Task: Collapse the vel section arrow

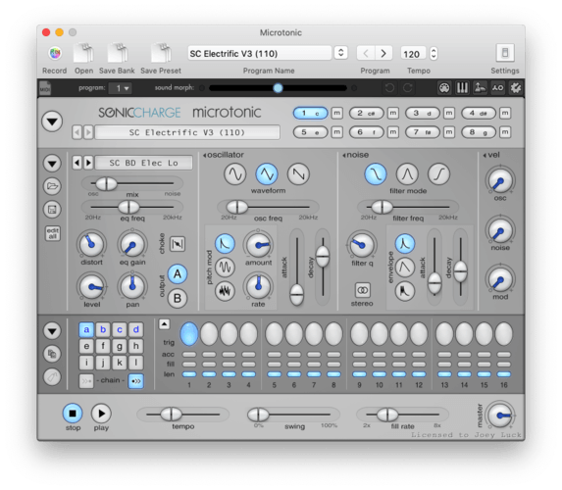Action: coord(485,155)
